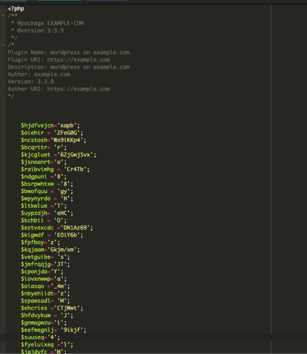Viewport: 307px width, 354px height.
Task: Click the $kjcgluet ='62jGwjSvx' line
Action: click(58, 155)
